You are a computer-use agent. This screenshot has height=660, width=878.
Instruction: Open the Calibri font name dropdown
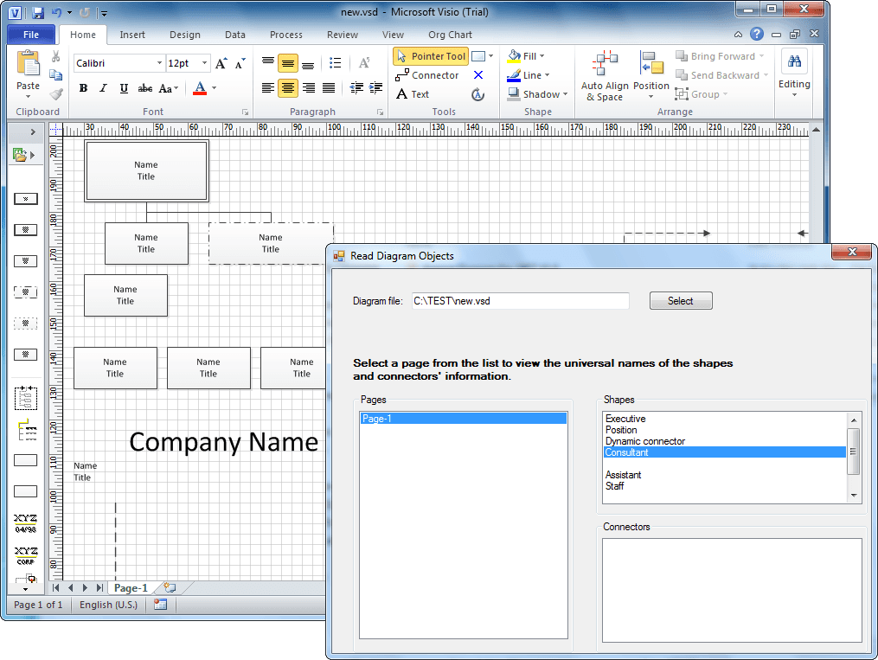pos(159,63)
